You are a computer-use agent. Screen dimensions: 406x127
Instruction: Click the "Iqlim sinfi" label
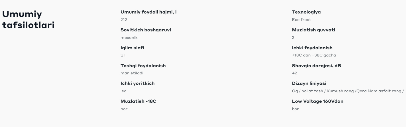(132, 48)
